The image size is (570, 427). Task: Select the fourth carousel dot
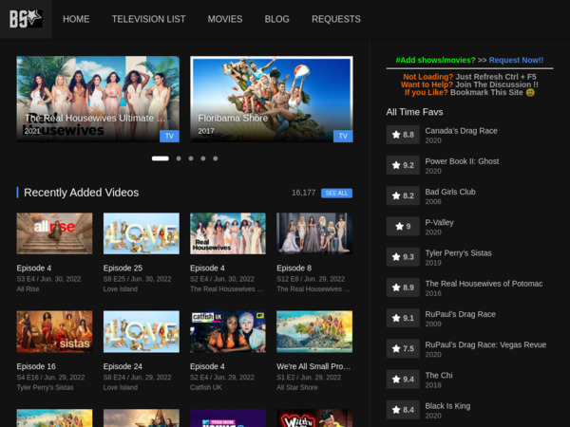[x=203, y=158]
